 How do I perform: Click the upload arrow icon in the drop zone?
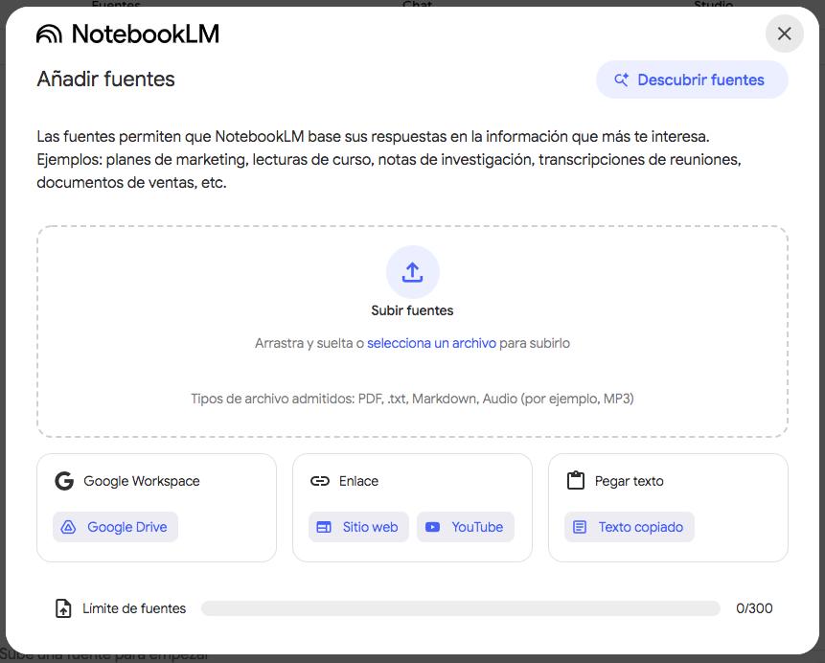(412, 272)
